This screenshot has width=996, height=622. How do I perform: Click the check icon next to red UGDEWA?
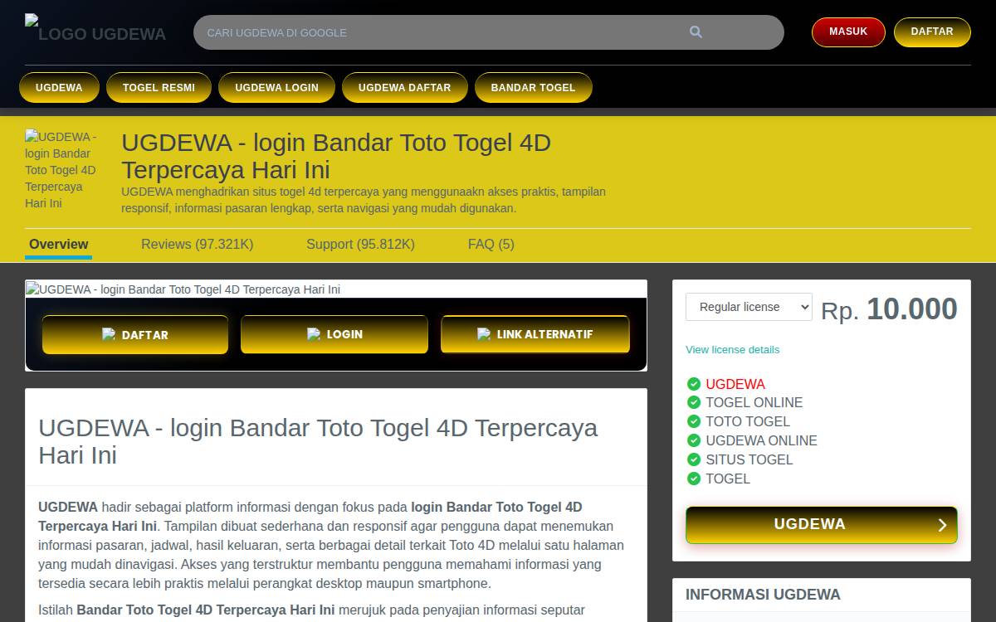coord(694,383)
